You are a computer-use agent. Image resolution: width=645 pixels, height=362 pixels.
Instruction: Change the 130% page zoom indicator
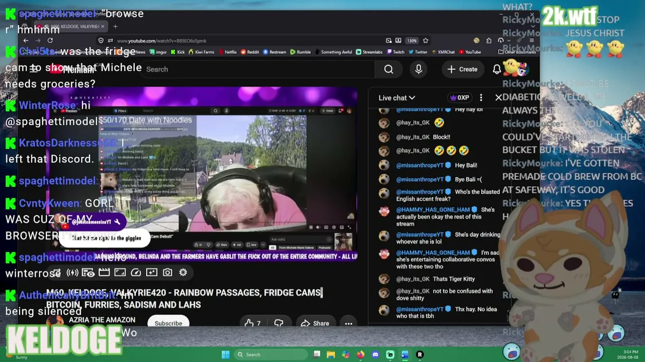click(x=412, y=41)
